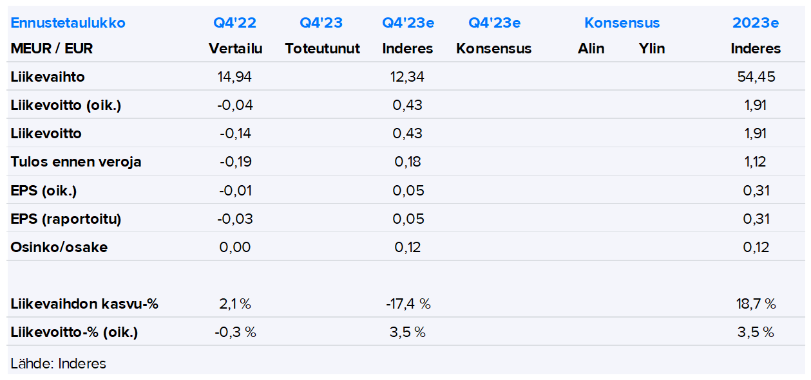Viewport: 811px width, 380px height.
Task: Click the Lähde: Inderes source text
Action: tap(58, 363)
